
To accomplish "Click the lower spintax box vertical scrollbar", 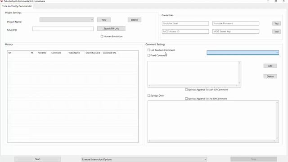I will click(277, 120).
